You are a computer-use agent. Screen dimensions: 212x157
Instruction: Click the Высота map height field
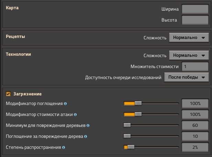pyautogui.click(x=195, y=20)
